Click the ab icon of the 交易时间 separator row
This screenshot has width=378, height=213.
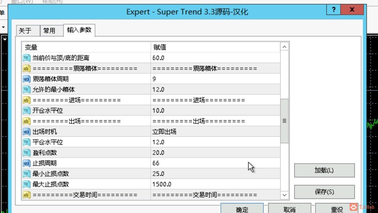point(26,195)
